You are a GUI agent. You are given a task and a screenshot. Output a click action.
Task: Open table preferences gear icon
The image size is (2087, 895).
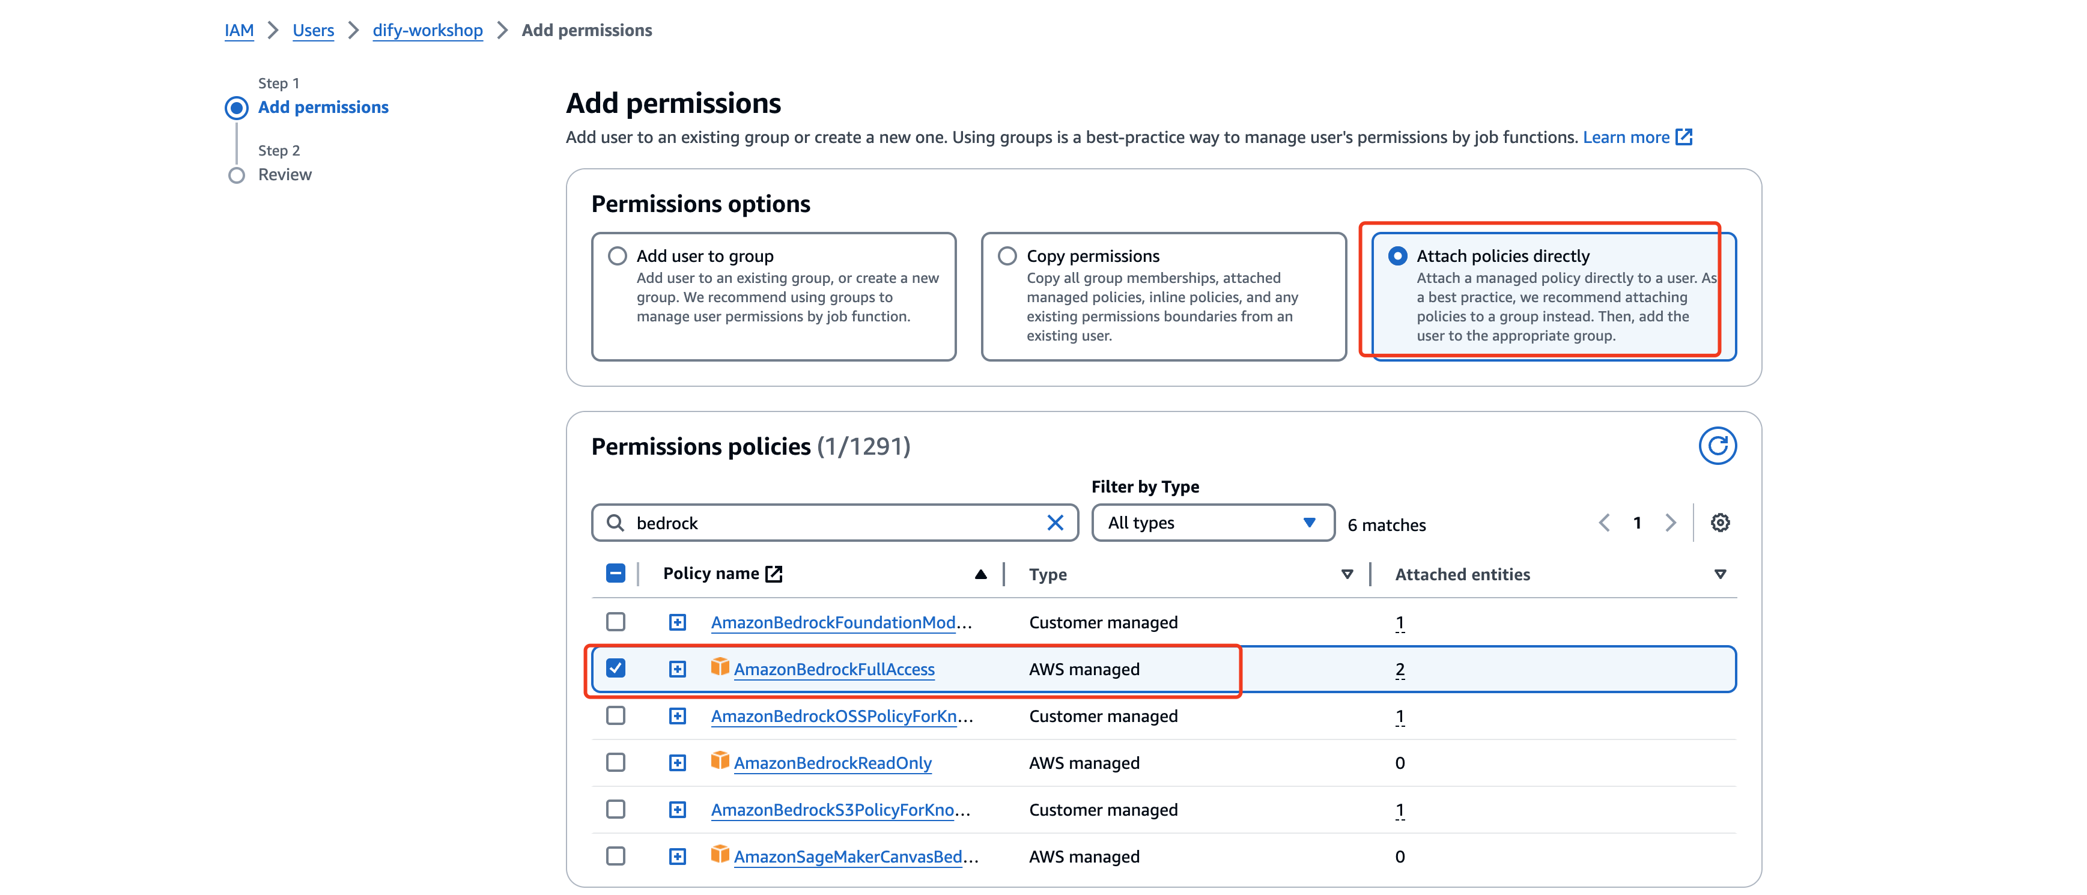pyautogui.click(x=1719, y=523)
